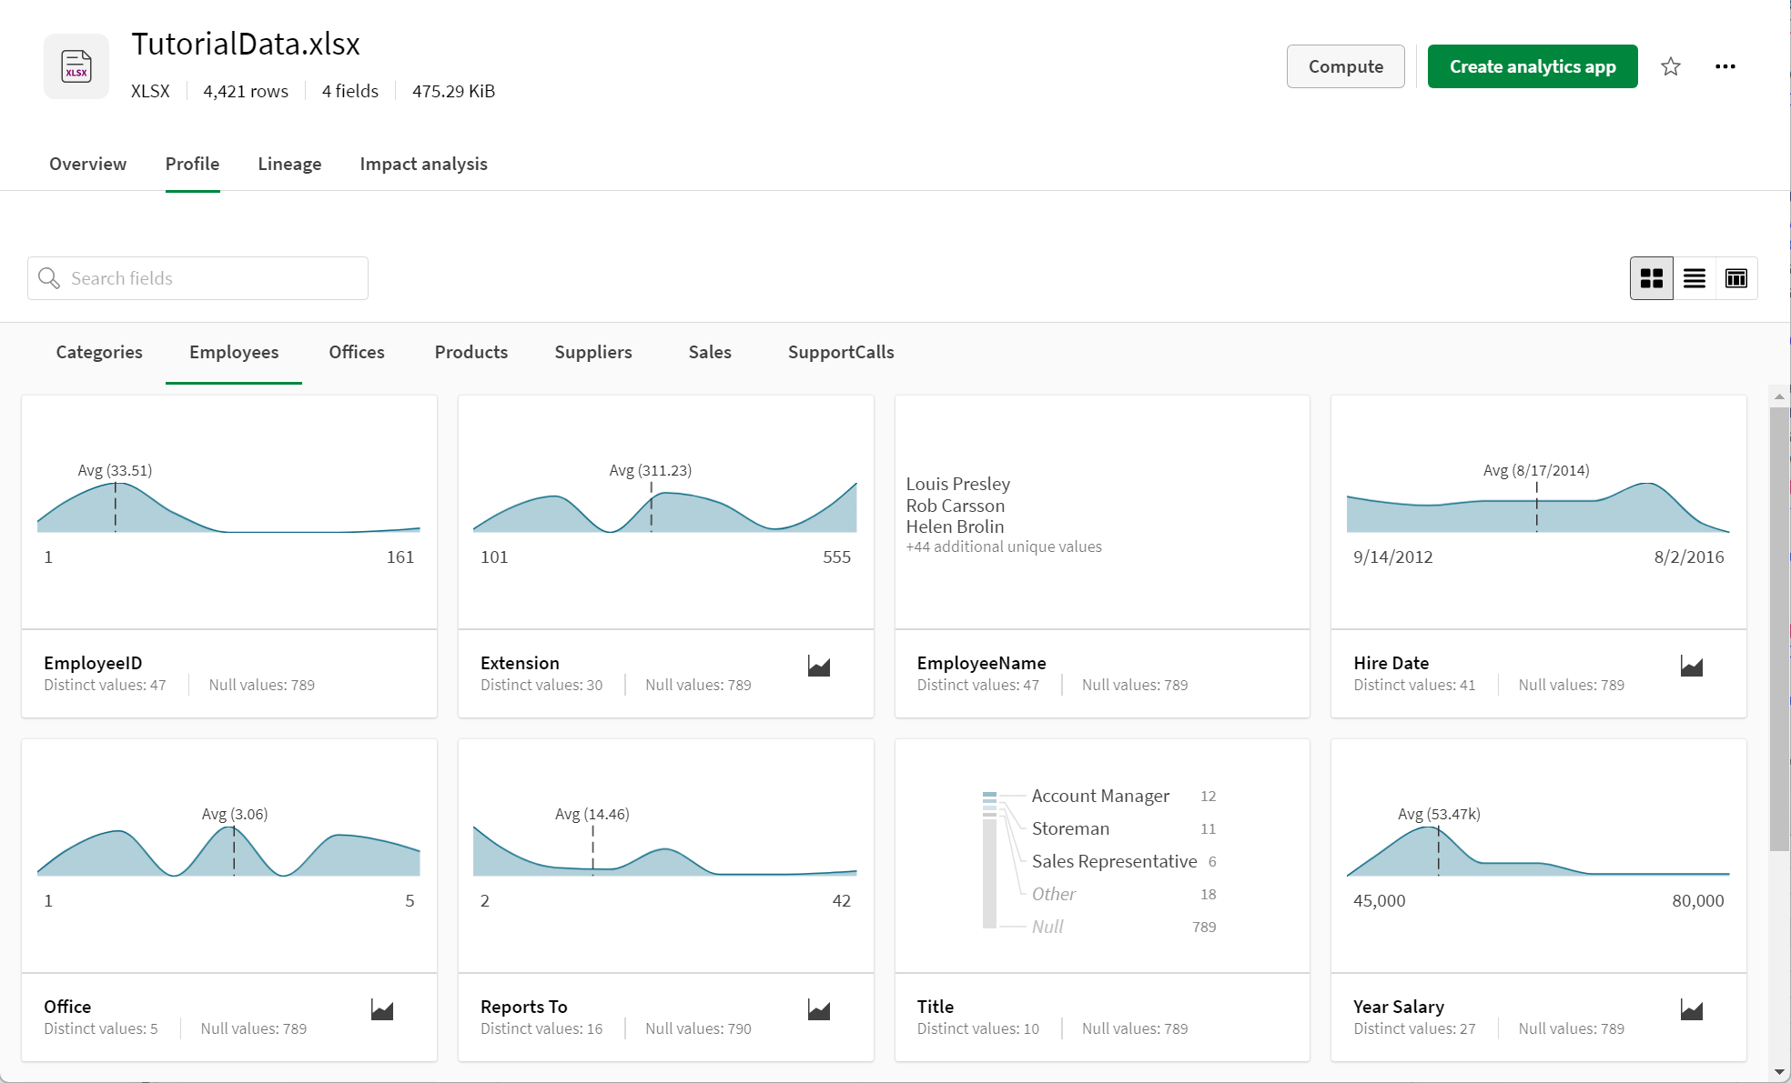Click the bar chart icon on Extension field
Image resolution: width=1791 pixels, height=1083 pixels.
pyautogui.click(x=820, y=662)
